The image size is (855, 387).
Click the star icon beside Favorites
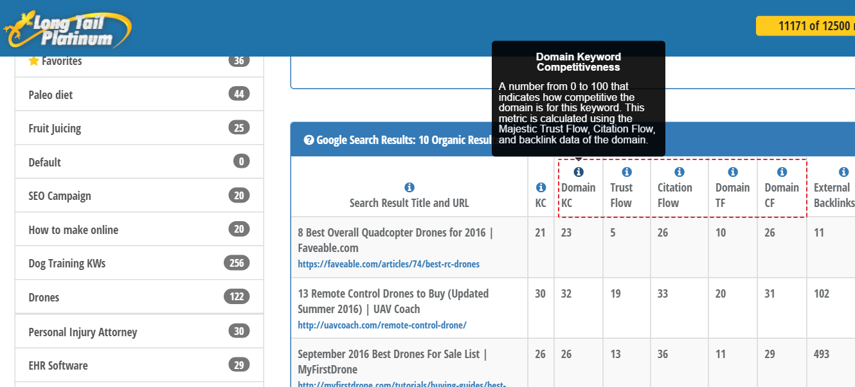point(33,60)
